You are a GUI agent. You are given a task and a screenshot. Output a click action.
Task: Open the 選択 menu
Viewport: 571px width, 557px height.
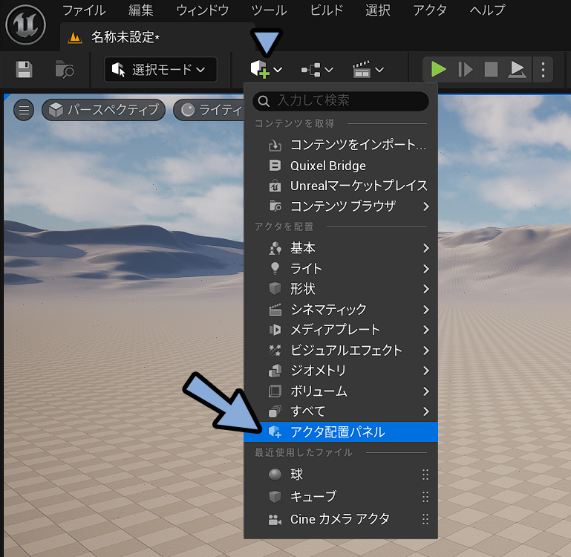pyautogui.click(x=378, y=10)
